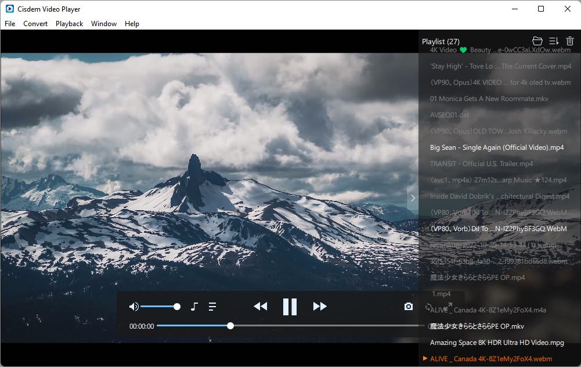Select the music note audio icon
Screen dimensions: 581x367
tap(194, 306)
